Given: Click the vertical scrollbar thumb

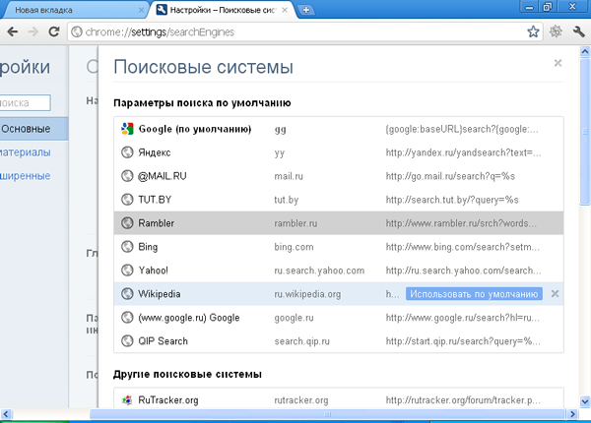Looking at the screenshot, I should [585, 132].
